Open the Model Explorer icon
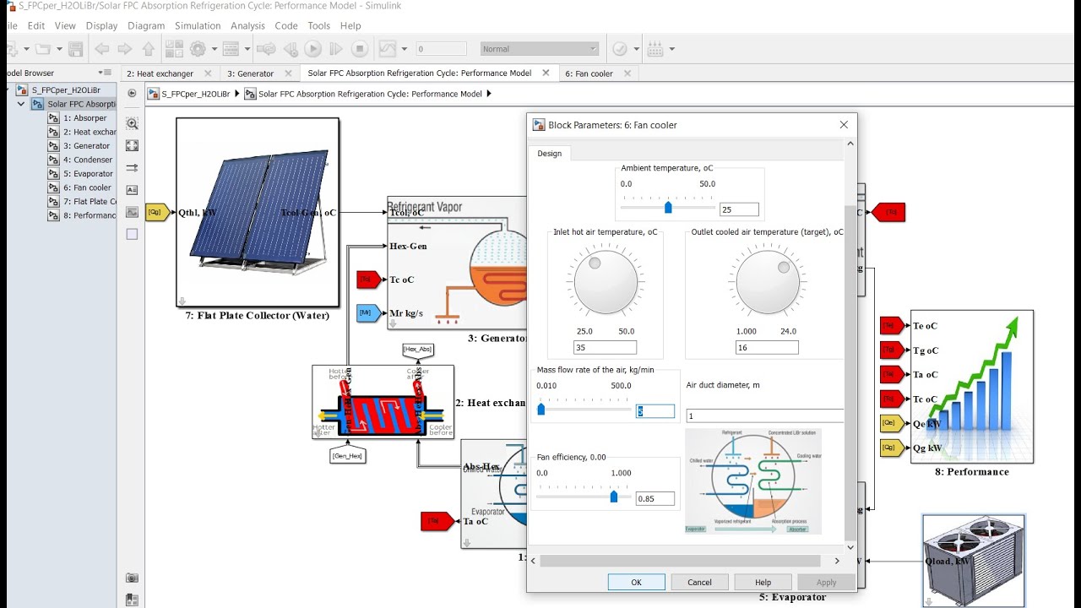The width and height of the screenshot is (1081, 608). coord(231,49)
